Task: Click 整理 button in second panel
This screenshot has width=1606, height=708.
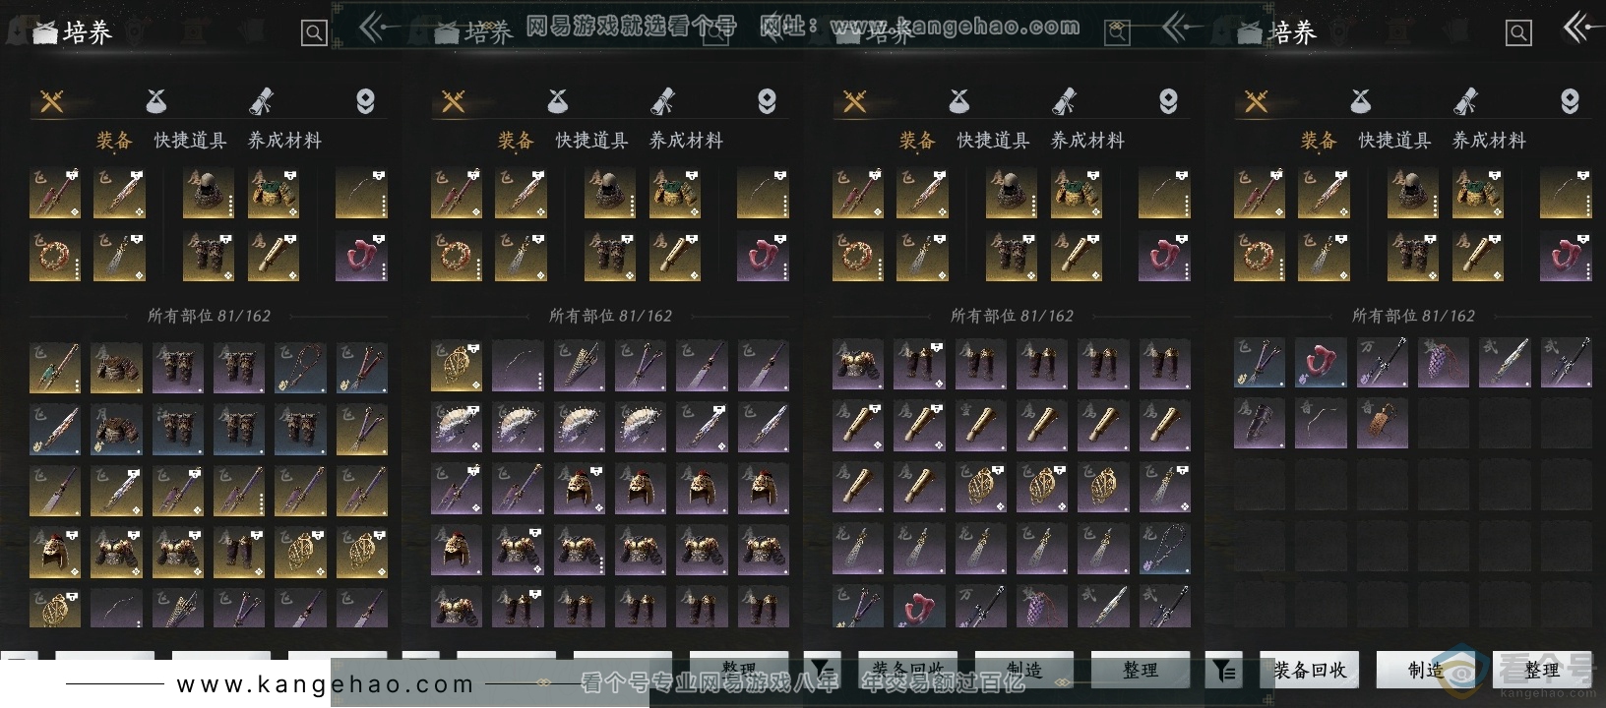Action: point(739,669)
